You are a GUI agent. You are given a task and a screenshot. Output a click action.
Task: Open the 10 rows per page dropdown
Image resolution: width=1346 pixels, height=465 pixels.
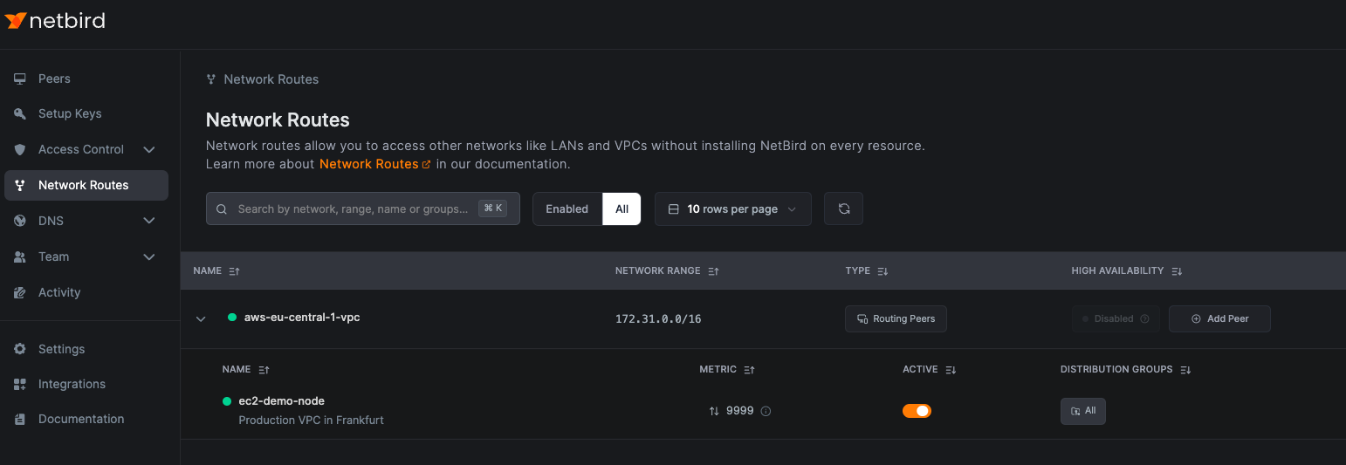(732, 209)
